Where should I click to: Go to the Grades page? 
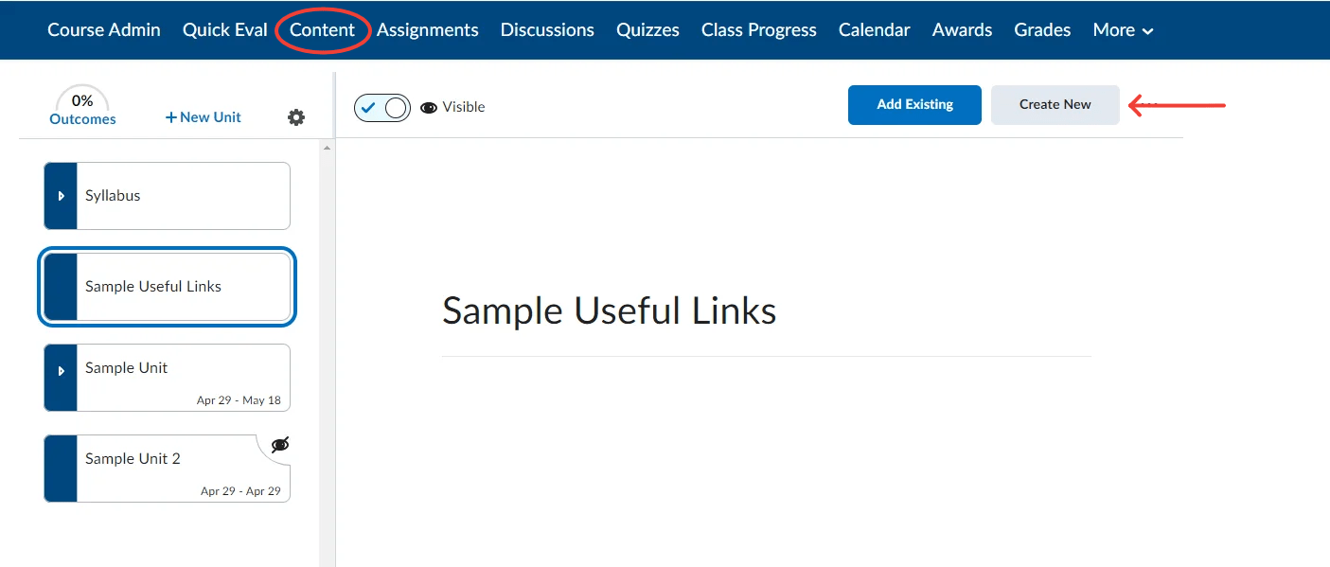1041,30
